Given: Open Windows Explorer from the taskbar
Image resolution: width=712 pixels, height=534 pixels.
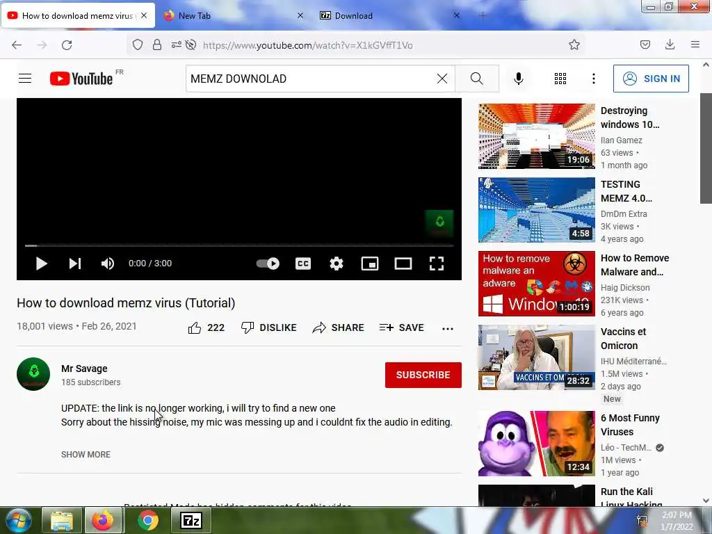Looking at the screenshot, I should point(62,520).
